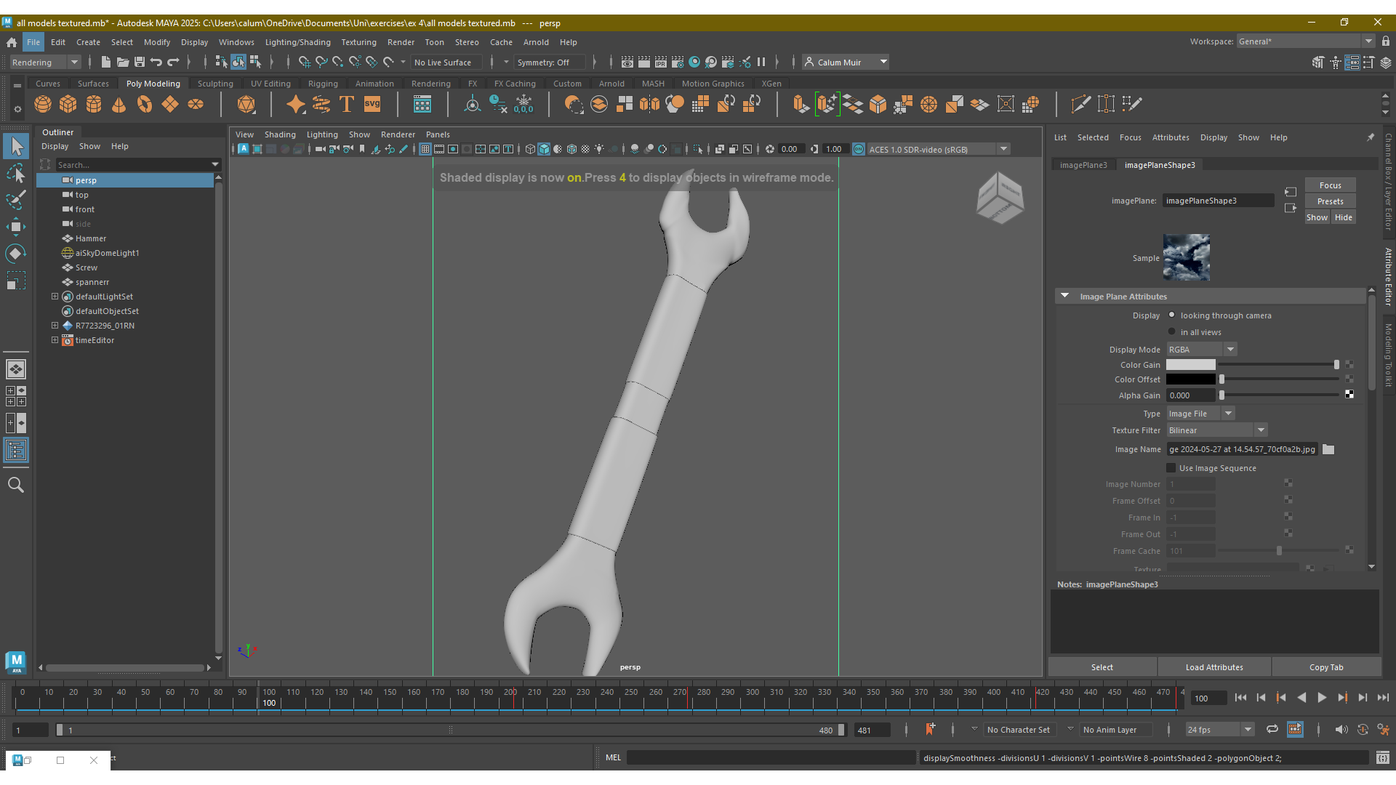The image size is (1396, 785).
Task: Create a polygon cube from shelf
Action: 68,104
